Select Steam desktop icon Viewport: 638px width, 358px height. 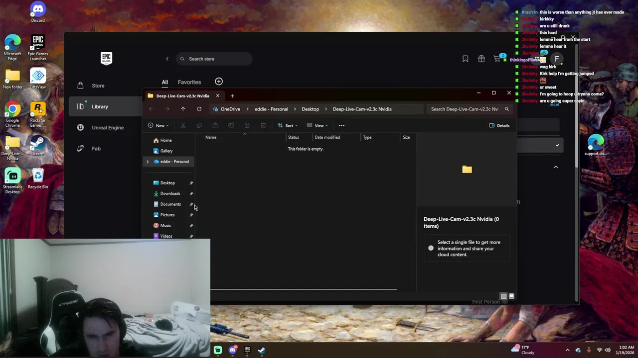point(38,146)
